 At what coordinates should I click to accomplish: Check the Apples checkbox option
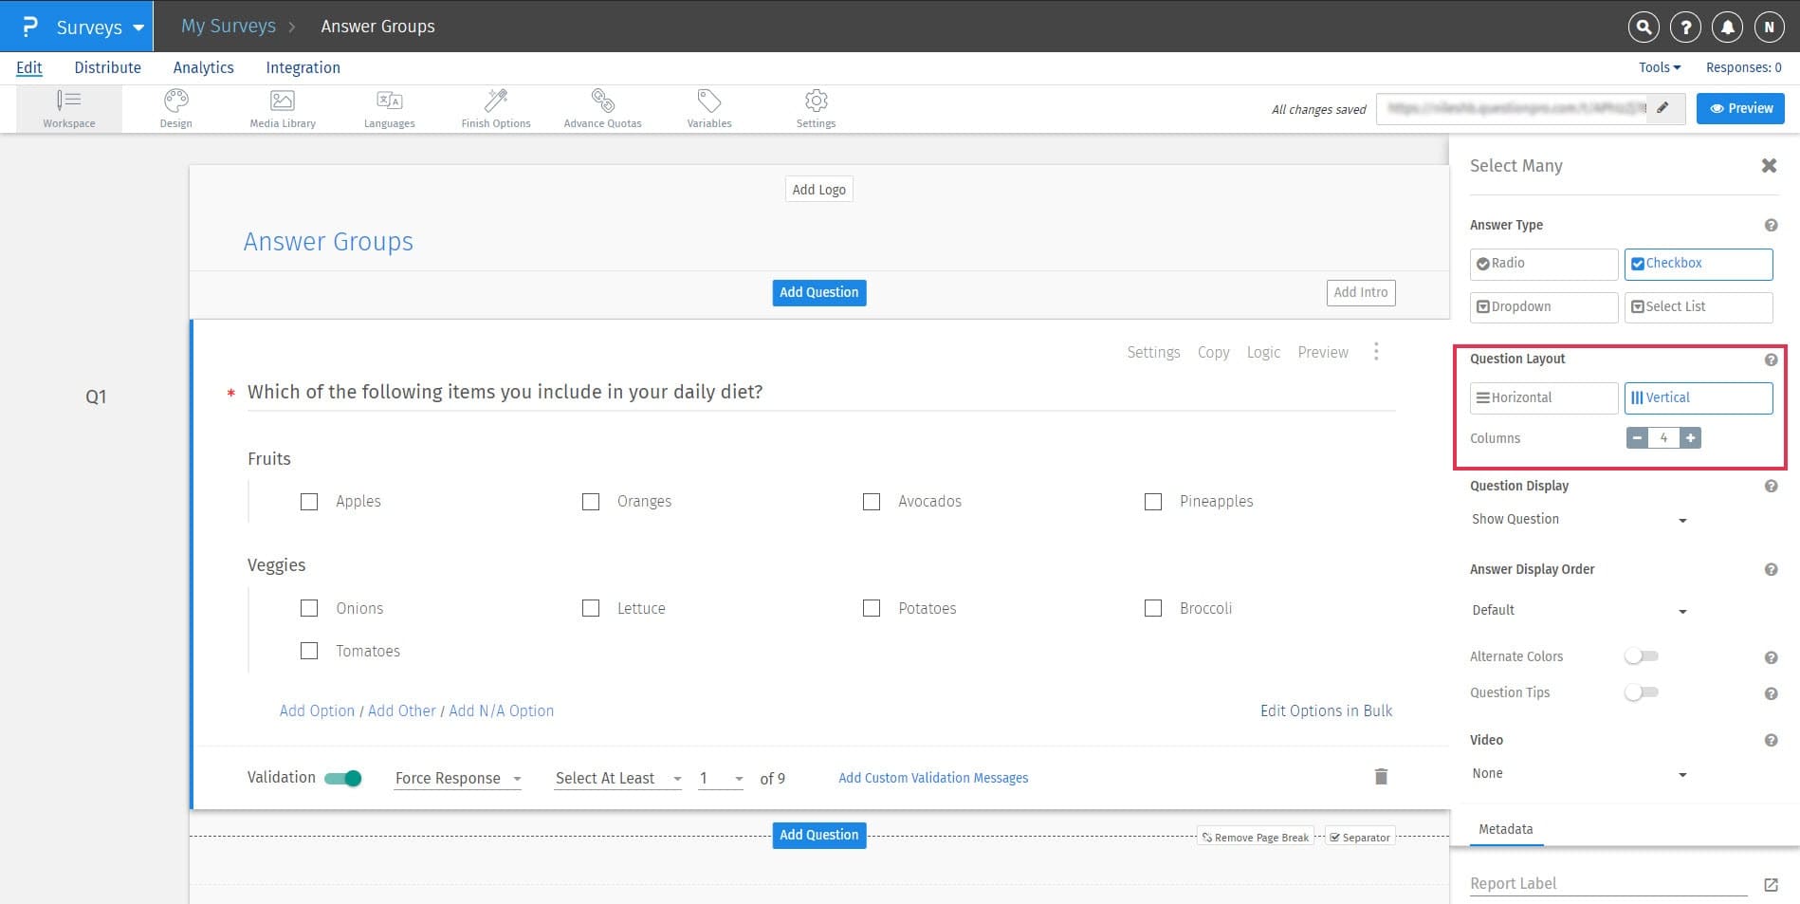[x=309, y=501]
